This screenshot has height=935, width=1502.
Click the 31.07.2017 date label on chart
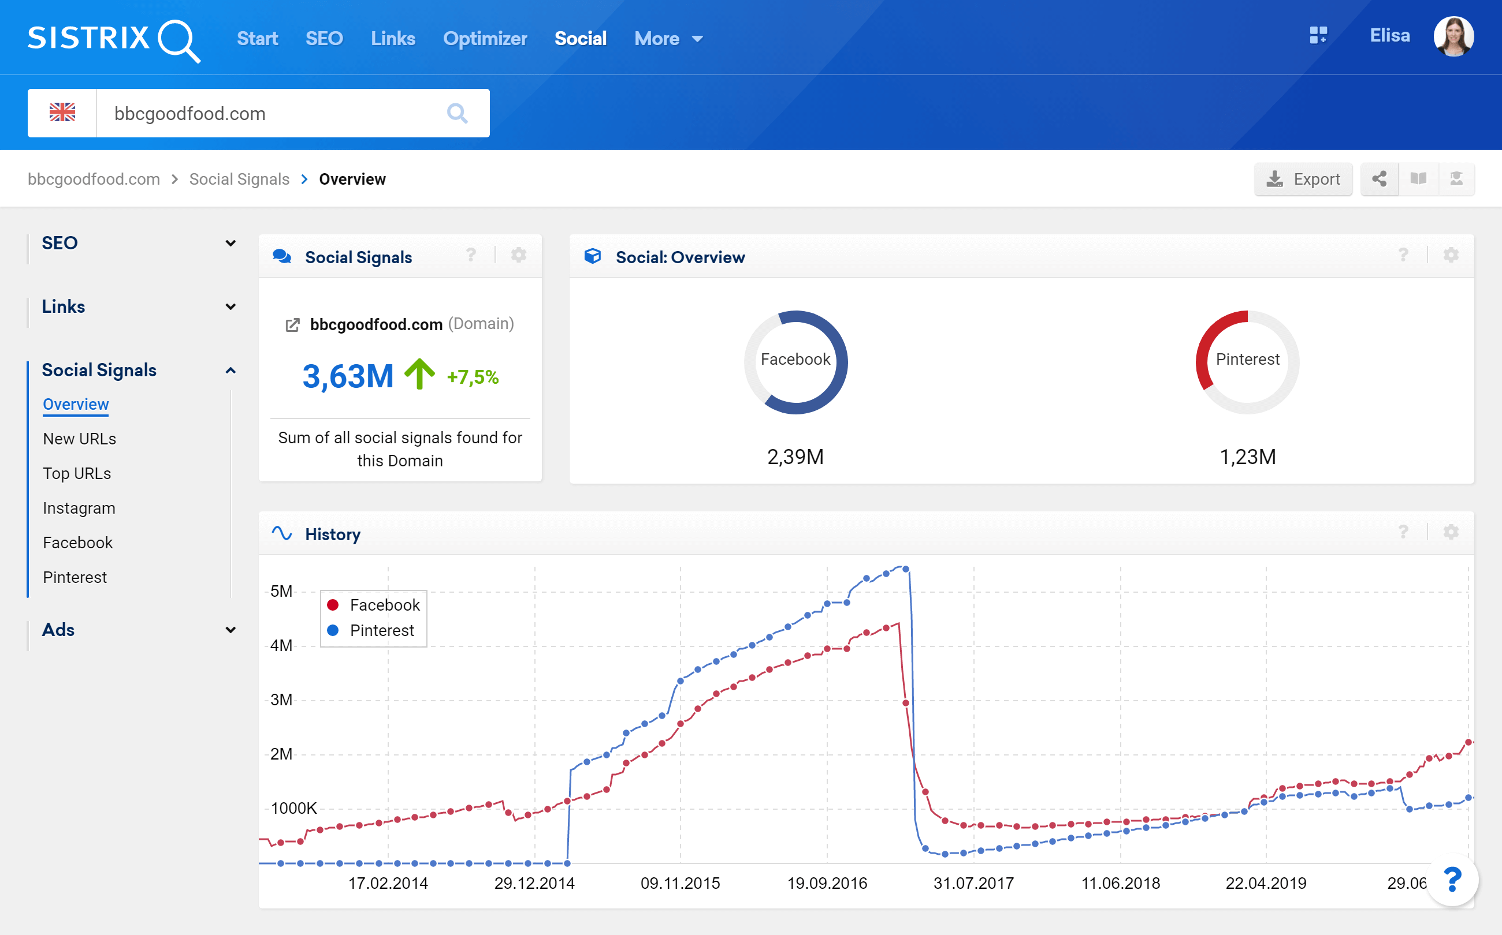(973, 883)
